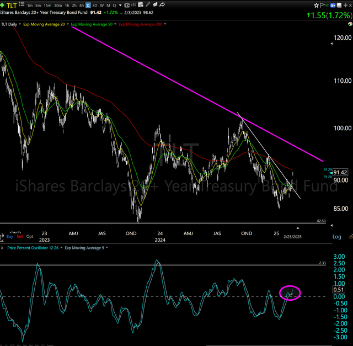Click the Buy button

pyautogui.click(x=10, y=236)
